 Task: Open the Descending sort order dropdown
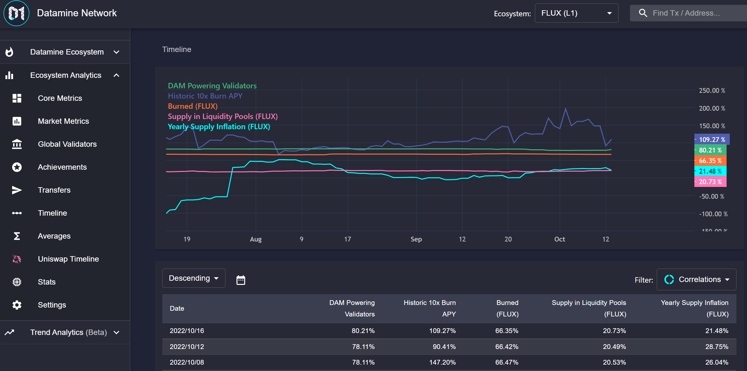coord(194,278)
